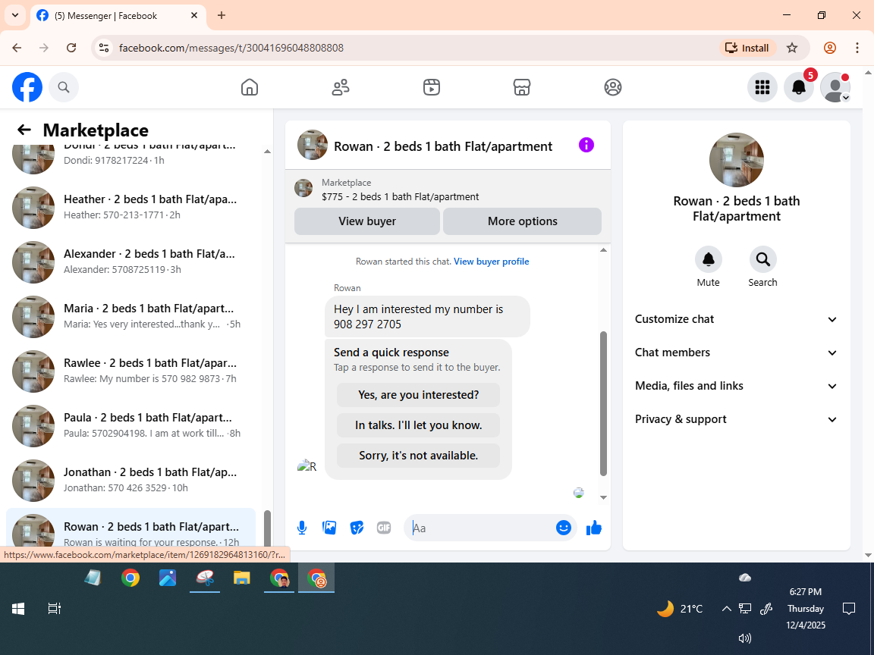Open Dondi's conversation at list top
The width and height of the screenshot is (874, 655).
(131, 161)
